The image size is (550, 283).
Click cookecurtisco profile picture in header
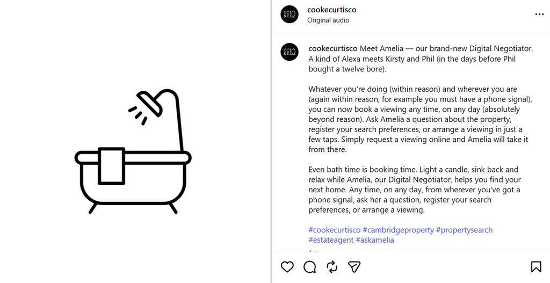point(290,14)
